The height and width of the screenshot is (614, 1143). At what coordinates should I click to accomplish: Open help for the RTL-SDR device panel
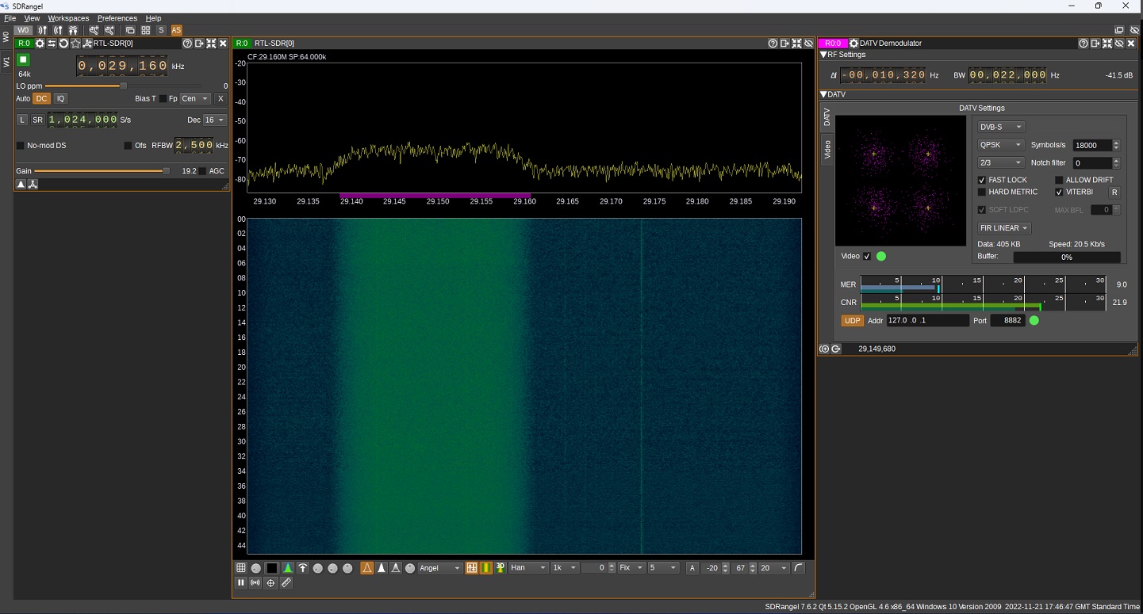pyautogui.click(x=187, y=44)
